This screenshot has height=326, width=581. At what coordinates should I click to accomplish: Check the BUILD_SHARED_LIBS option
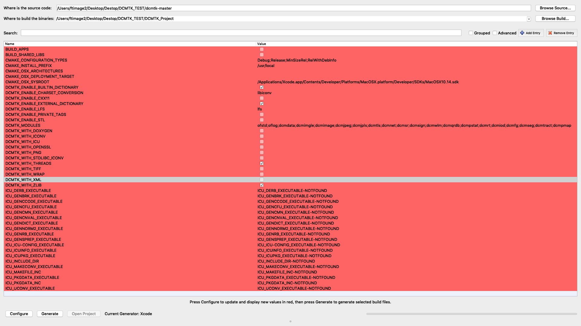[x=262, y=55]
